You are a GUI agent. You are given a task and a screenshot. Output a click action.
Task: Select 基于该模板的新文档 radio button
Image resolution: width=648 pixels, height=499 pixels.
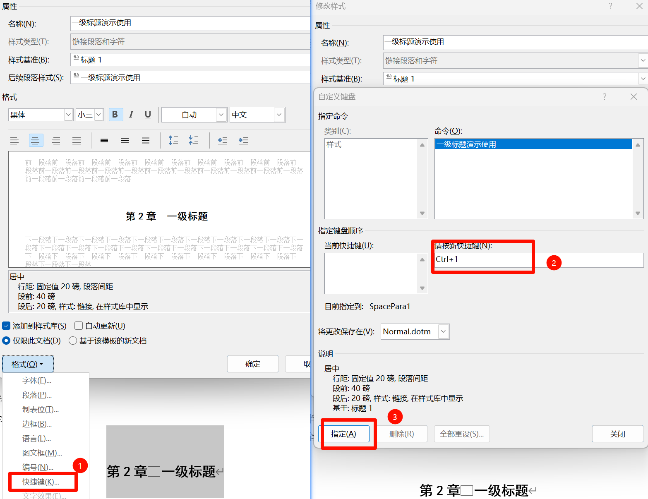pos(73,341)
